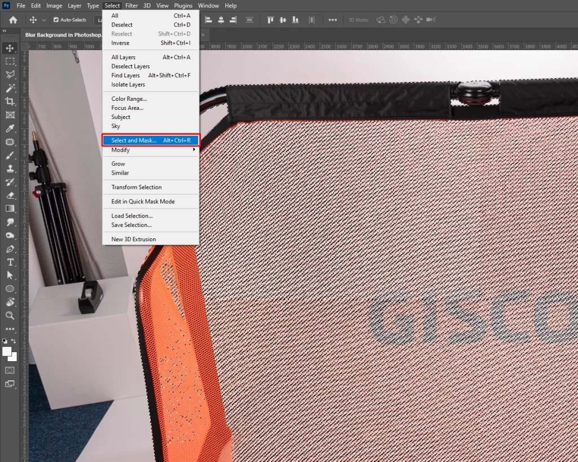Select the Clone Stamp tool

pos(10,168)
